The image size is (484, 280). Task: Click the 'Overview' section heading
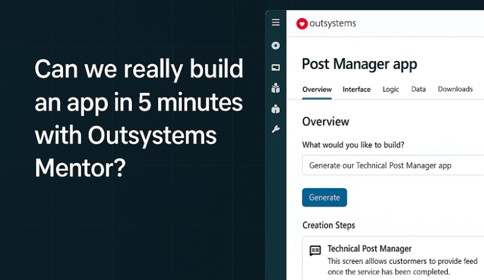(325, 121)
